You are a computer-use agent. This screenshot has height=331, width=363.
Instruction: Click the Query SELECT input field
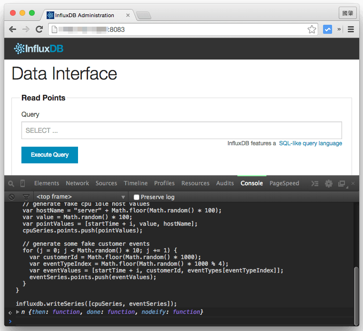[x=182, y=130]
